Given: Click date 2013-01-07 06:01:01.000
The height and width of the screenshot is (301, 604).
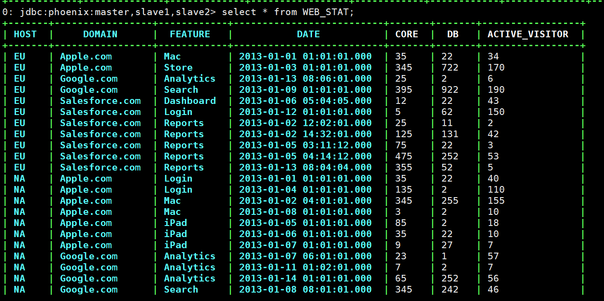Looking at the screenshot, I should tap(305, 256).
